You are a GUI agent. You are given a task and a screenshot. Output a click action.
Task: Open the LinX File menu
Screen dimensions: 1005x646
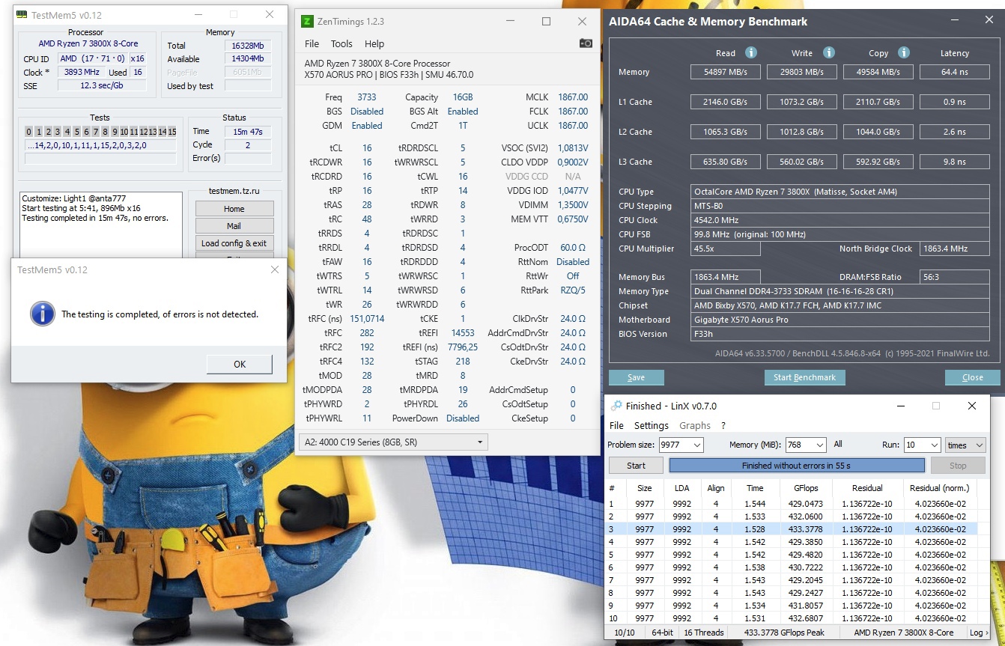[x=616, y=425]
